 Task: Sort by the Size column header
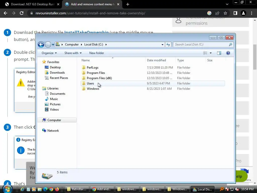pos(216,60)
